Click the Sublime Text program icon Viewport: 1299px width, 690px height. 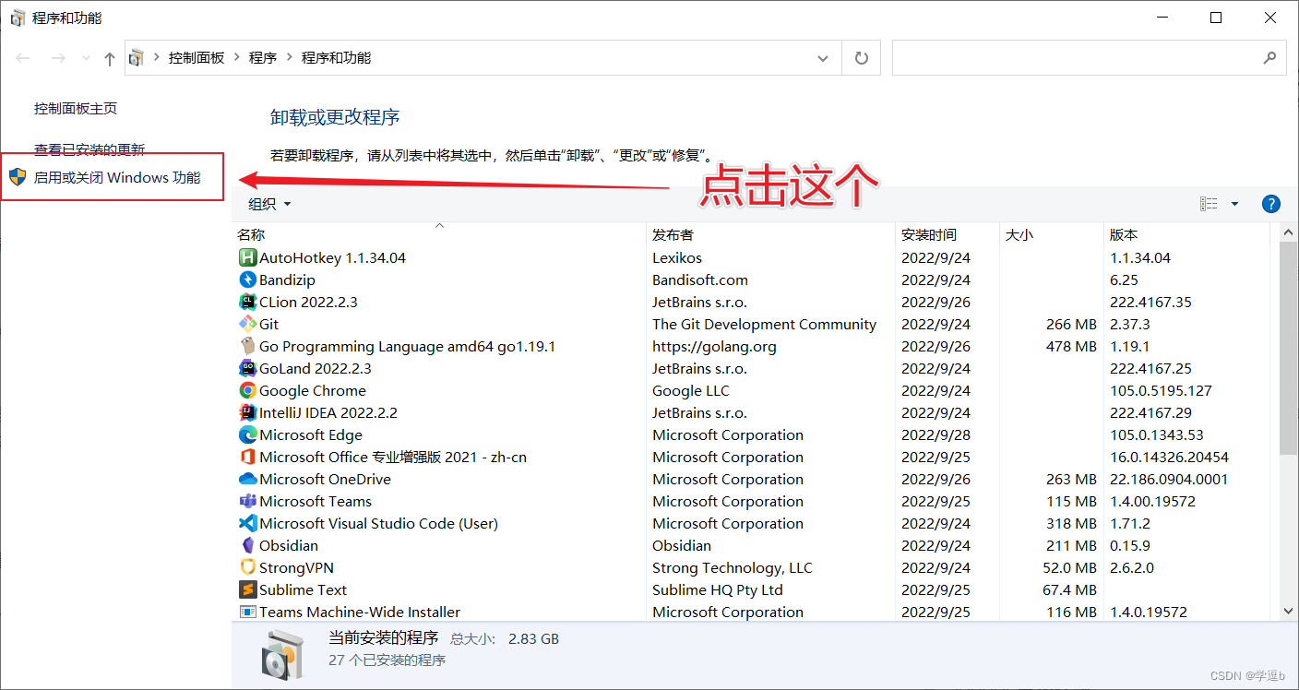247,590
